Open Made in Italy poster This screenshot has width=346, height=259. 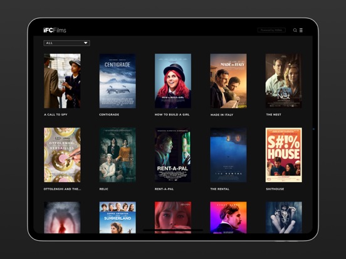228,81
